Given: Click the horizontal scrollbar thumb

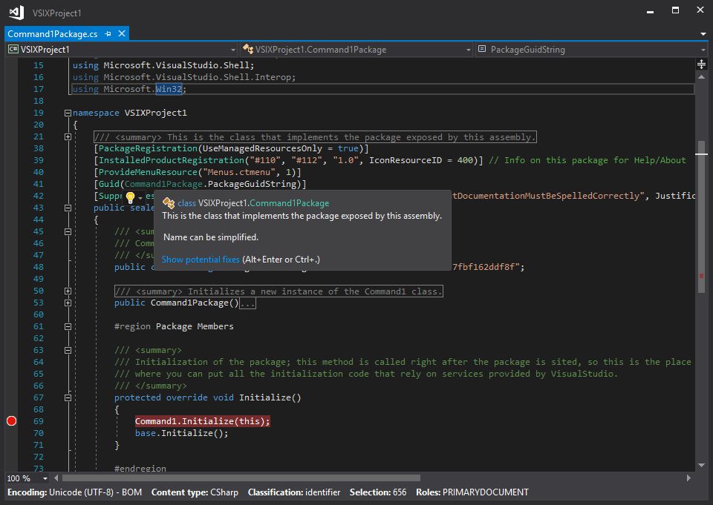Looking at the screenshot, I should [x=241, y=478].
